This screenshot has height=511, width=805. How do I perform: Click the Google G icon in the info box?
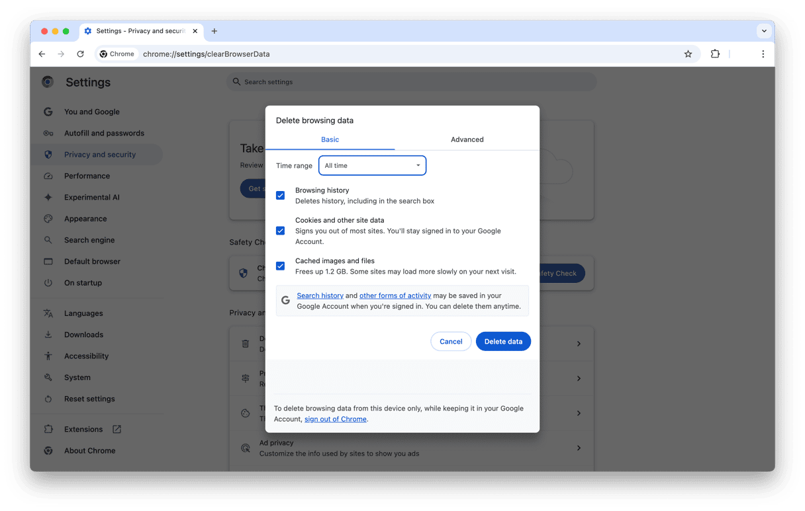pyautogui.click(x=286, y=300)
